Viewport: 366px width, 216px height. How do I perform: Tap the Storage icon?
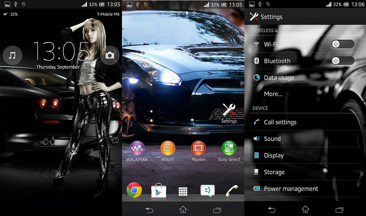pyautogui.click(x=256, y=172)
